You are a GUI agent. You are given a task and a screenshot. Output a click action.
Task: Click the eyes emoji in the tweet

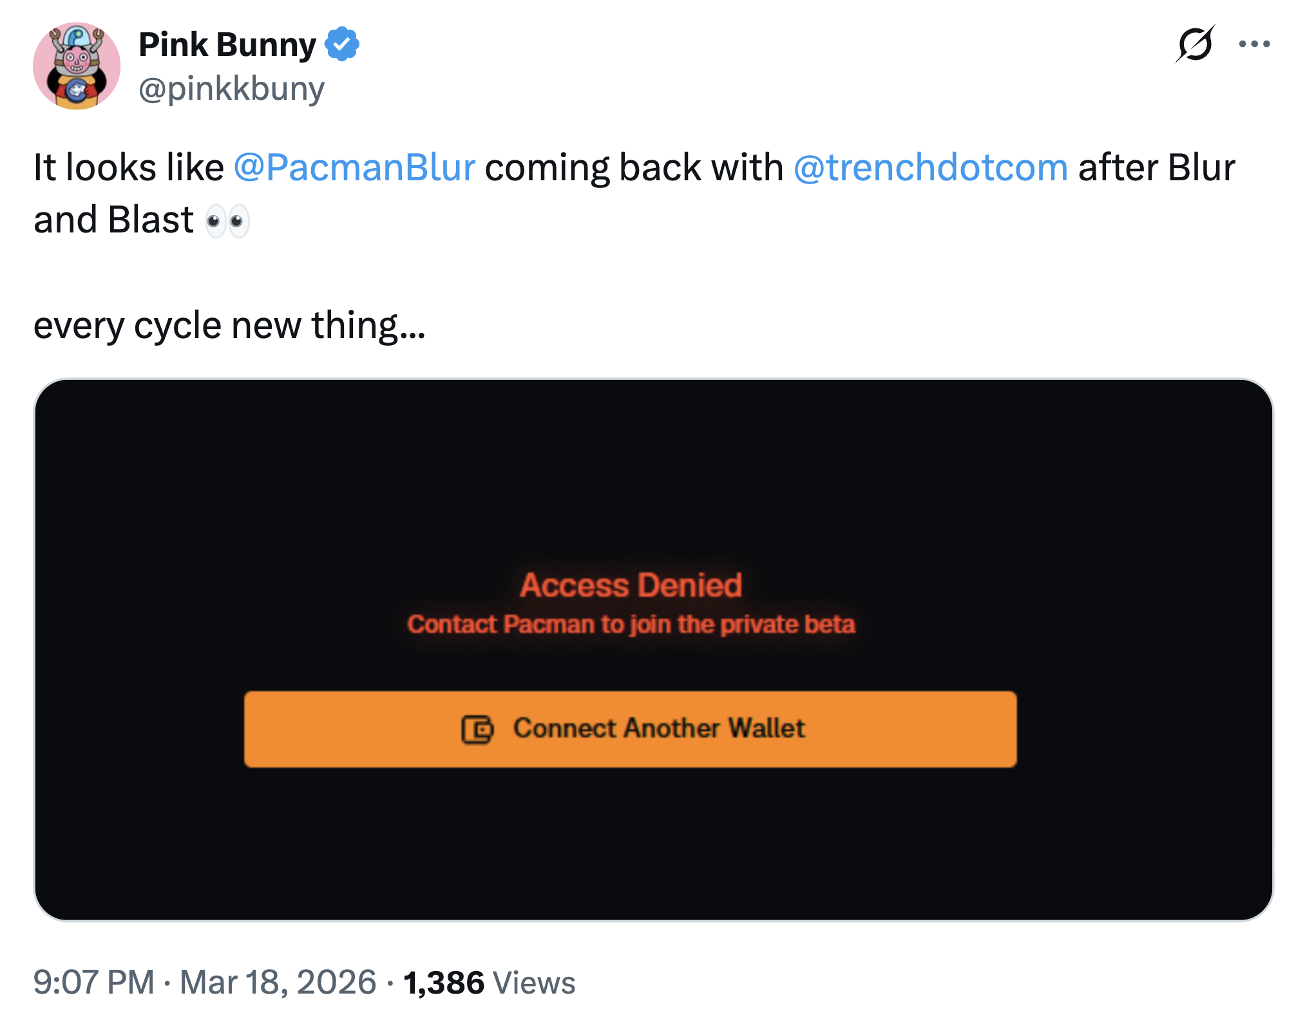tap(227, 221)
